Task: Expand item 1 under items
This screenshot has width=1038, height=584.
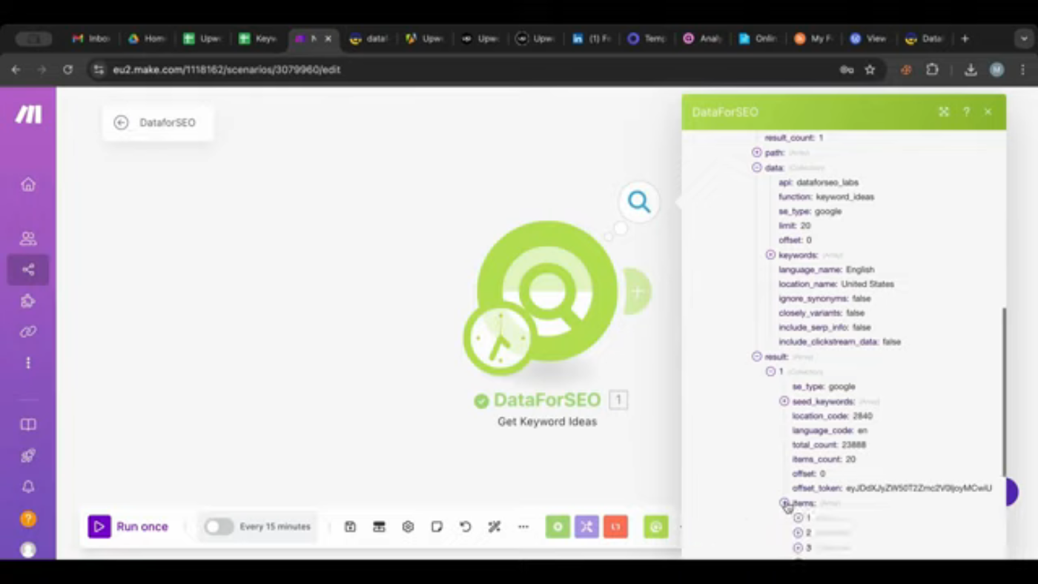Action: point(798,518)
